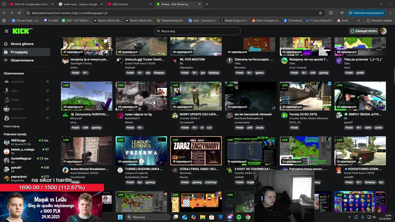
Task: Click the Red Dead Redemption II category
Action: coord(249,118)
